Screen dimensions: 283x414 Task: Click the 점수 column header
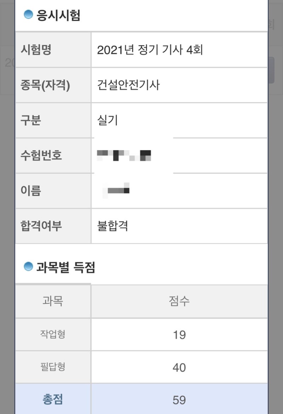coord(179,301)
